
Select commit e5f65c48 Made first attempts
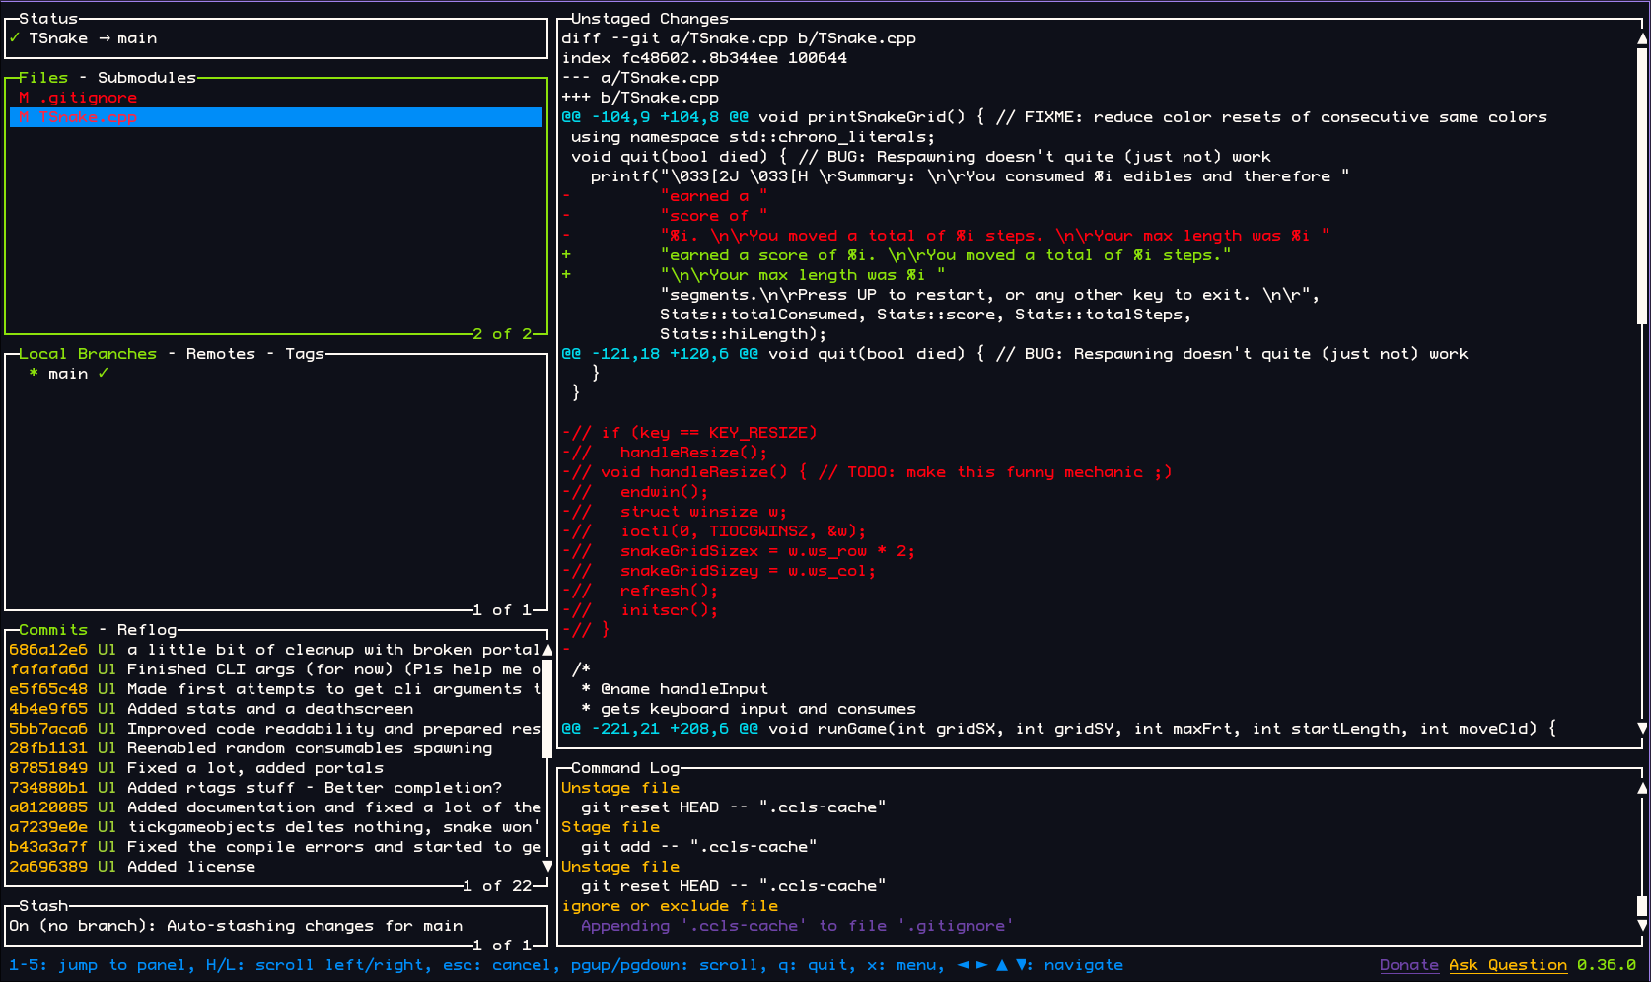click(x=276, y=689)
